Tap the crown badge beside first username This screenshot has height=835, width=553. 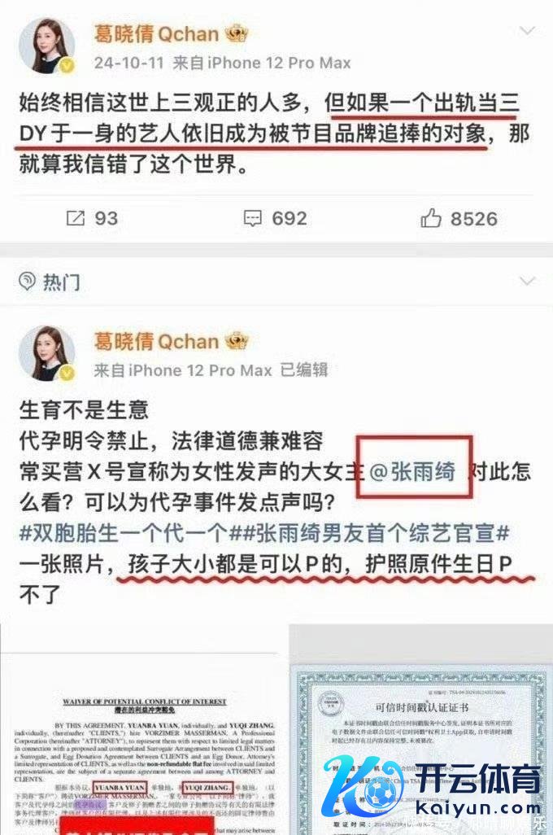(237, 34)
